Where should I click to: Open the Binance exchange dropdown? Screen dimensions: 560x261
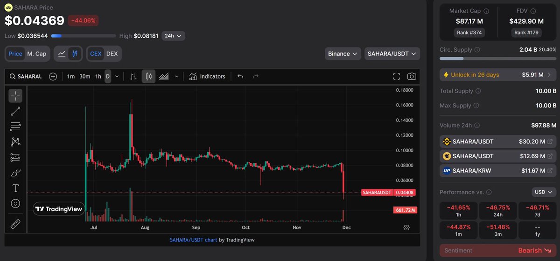(x=343, y=54)
